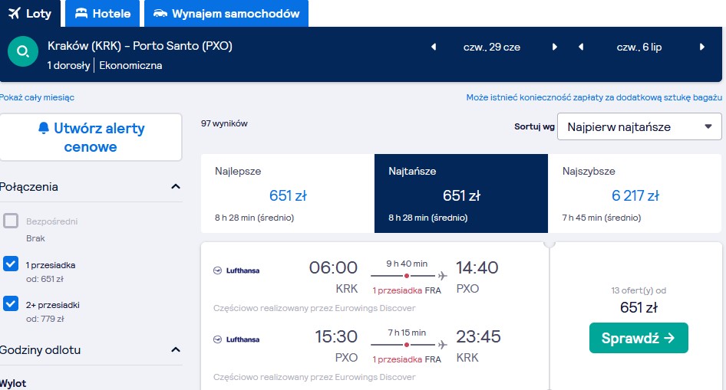Select the Najlepsze 651 zł option

[288, 194]
